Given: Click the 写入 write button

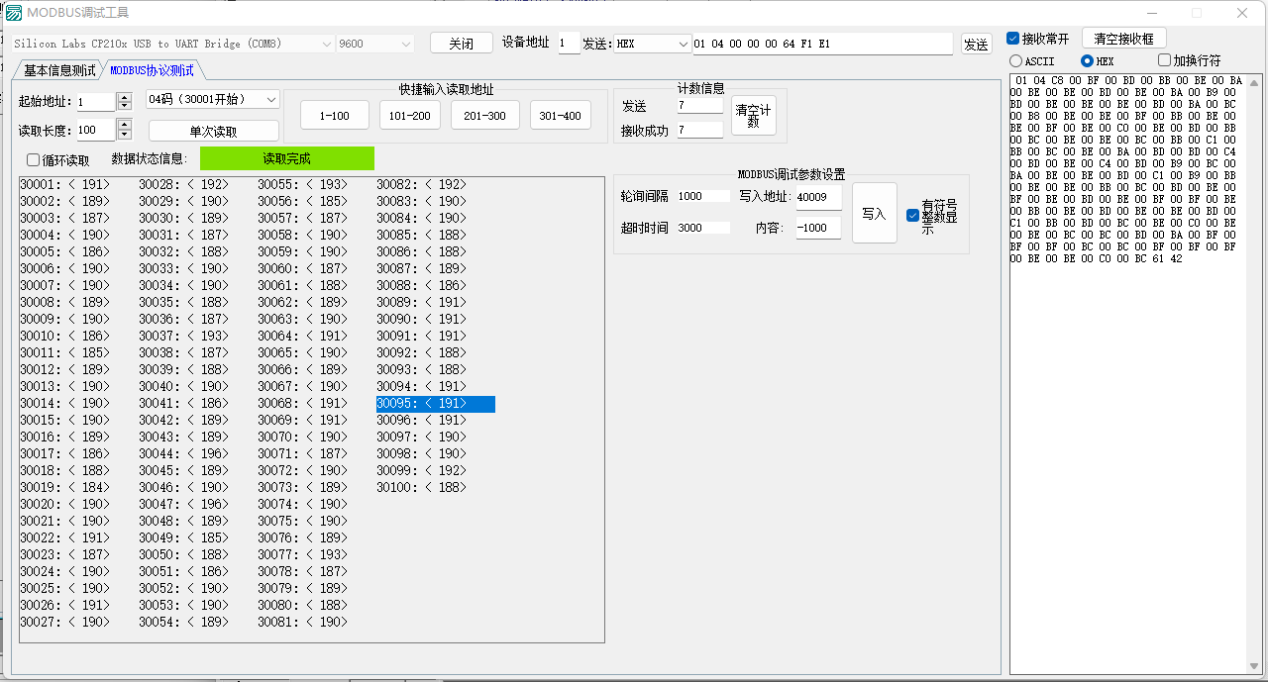Looking at the screenshot, I should tap(874, 213).
